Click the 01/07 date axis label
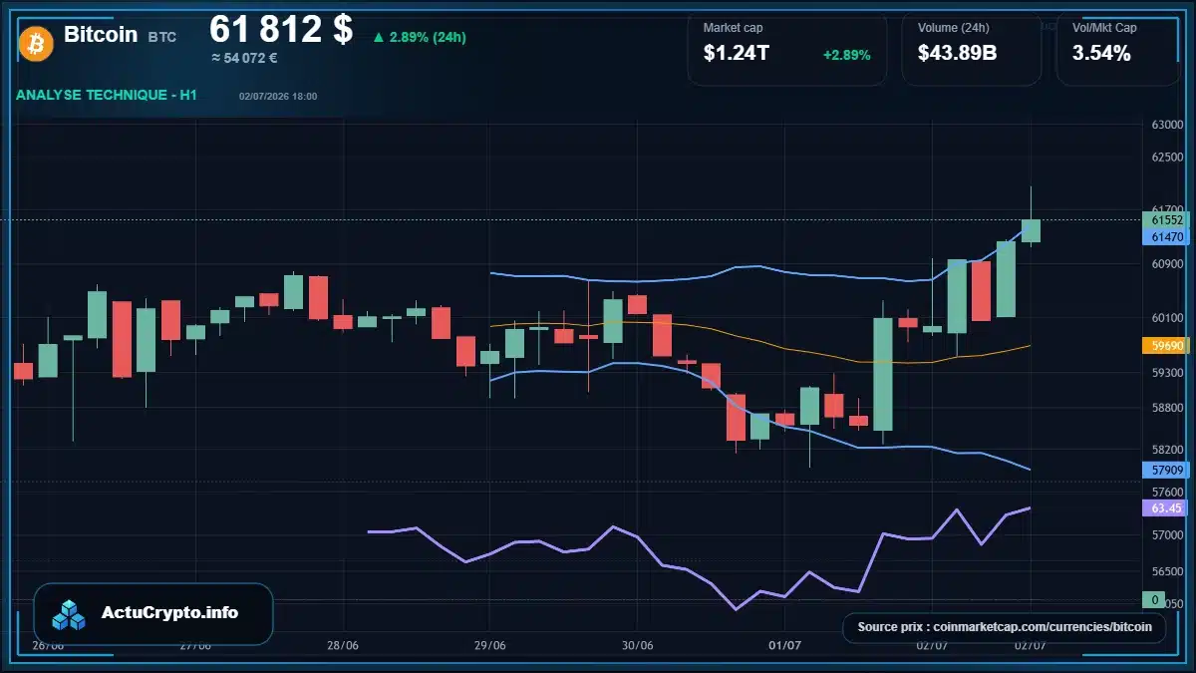The height and width of the screenshot is (673, 1196). 783,646
